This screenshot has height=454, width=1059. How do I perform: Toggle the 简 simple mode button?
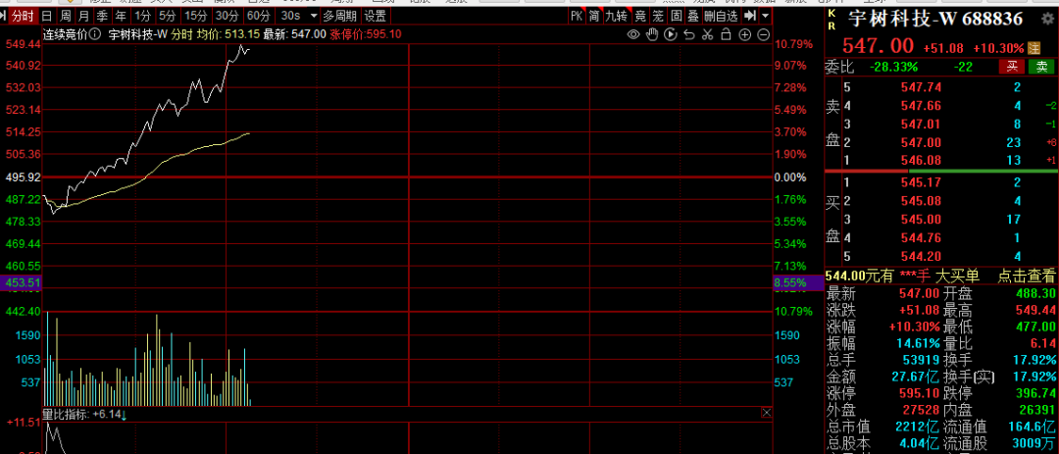pos(593,16)
